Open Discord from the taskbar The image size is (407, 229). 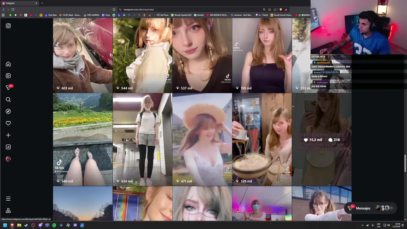[40, 225]
